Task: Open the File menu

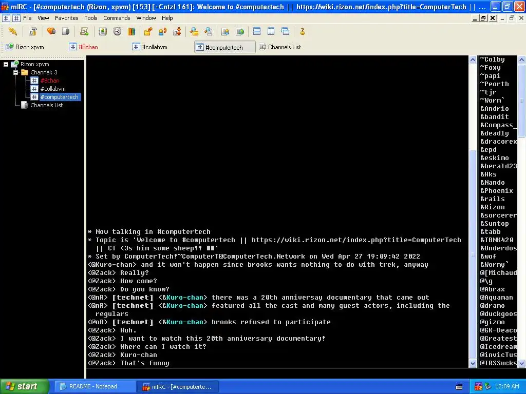Action: click(x=27, y=18)
